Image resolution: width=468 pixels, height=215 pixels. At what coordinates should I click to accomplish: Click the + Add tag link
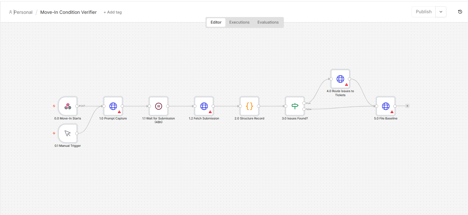click(x=113, y=12)
